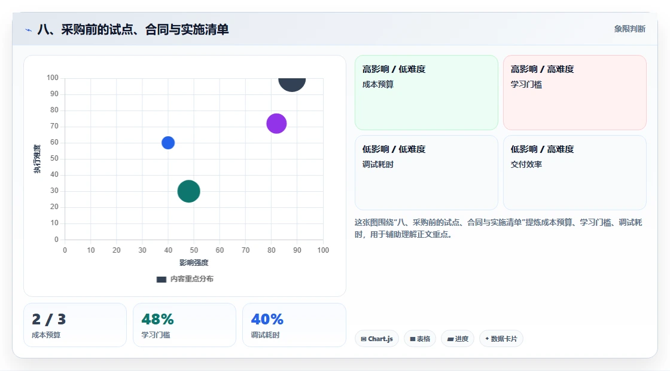
Task: Click the purple bubble on the chart
Action: pos(276,124)
